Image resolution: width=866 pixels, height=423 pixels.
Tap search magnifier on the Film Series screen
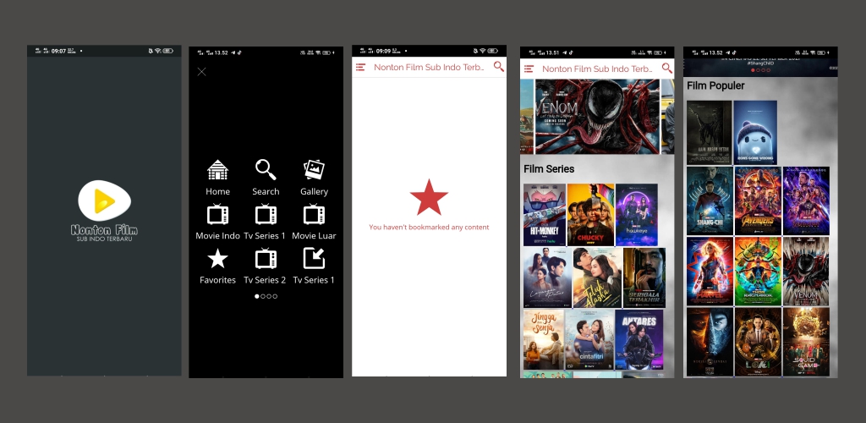667,68
